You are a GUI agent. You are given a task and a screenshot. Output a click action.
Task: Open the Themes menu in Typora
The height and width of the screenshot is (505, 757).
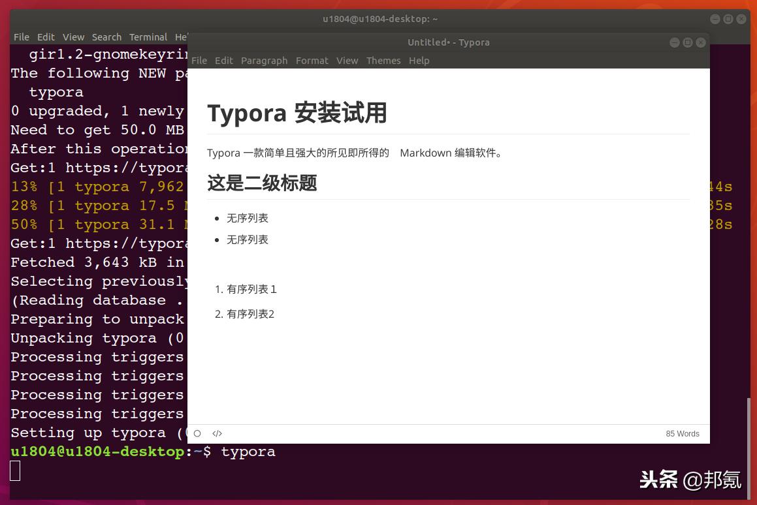383,60
